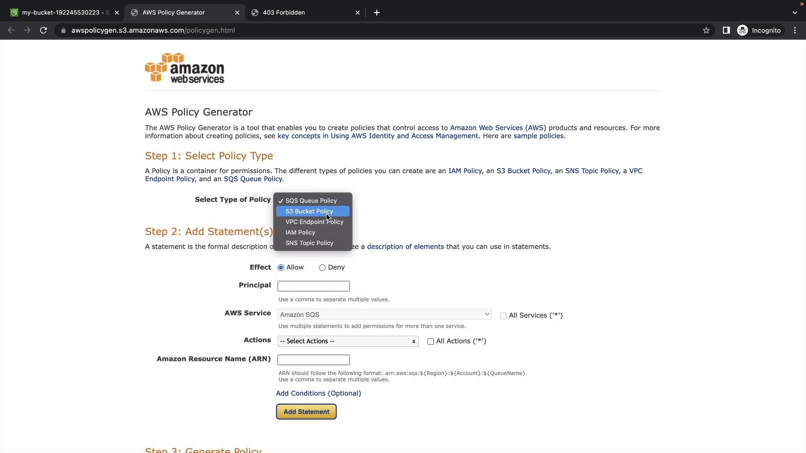Select IAM Policy option in dropdown list
The height and width of the screenshot is (453, 806).
[x=300, y=232]
